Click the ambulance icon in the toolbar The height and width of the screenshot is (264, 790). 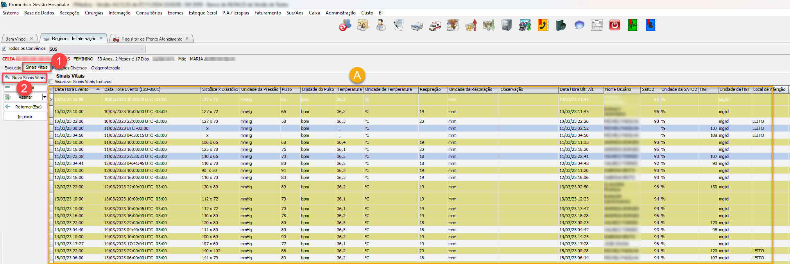pyautogui.click(x=435, y=26)
